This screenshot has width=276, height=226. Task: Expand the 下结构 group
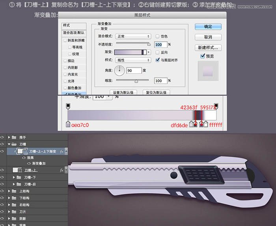coord(9,198)
